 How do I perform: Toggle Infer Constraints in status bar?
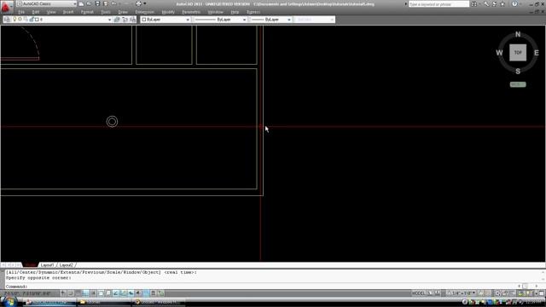click(x=62, y=293)
